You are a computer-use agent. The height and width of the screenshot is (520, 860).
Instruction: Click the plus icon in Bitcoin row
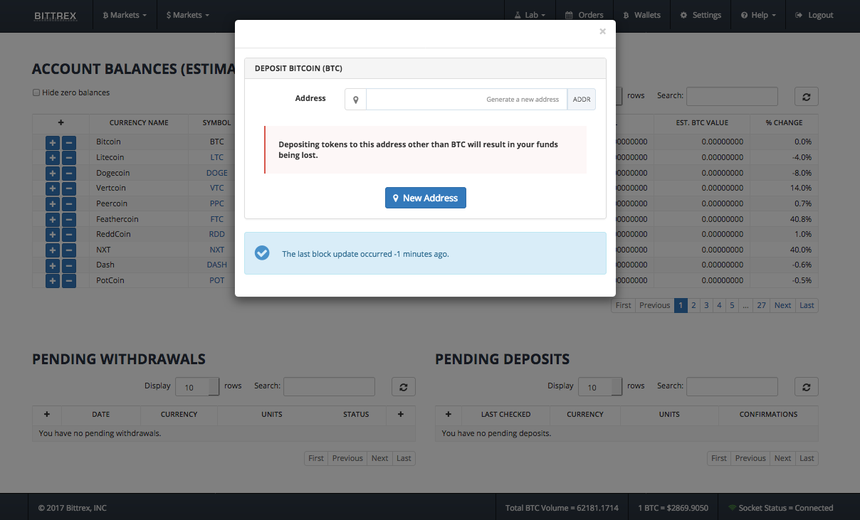coord(53,142)
